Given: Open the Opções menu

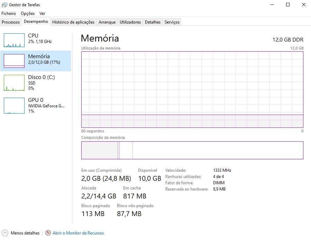Looking at the screenshot, I should point(28,14).
